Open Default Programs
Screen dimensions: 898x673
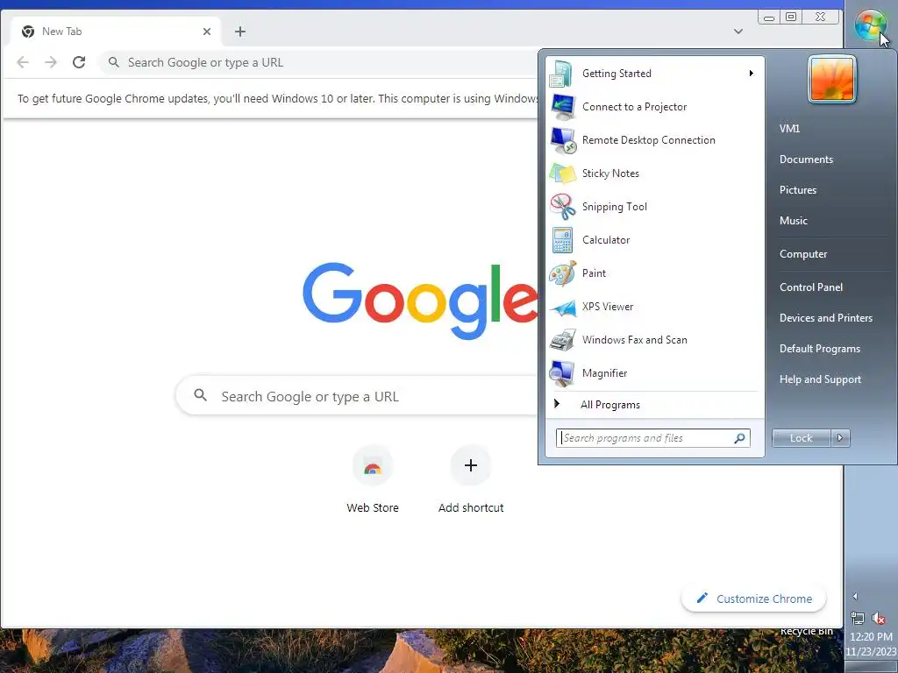point(820,349)
